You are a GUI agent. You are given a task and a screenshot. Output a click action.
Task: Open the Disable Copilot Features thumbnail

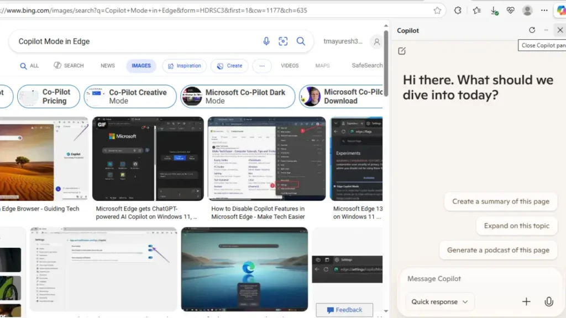(267, 158)
